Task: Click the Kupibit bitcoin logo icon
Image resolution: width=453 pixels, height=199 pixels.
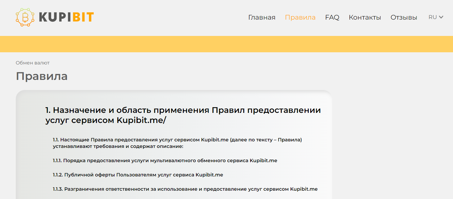Action: (25, 17)
